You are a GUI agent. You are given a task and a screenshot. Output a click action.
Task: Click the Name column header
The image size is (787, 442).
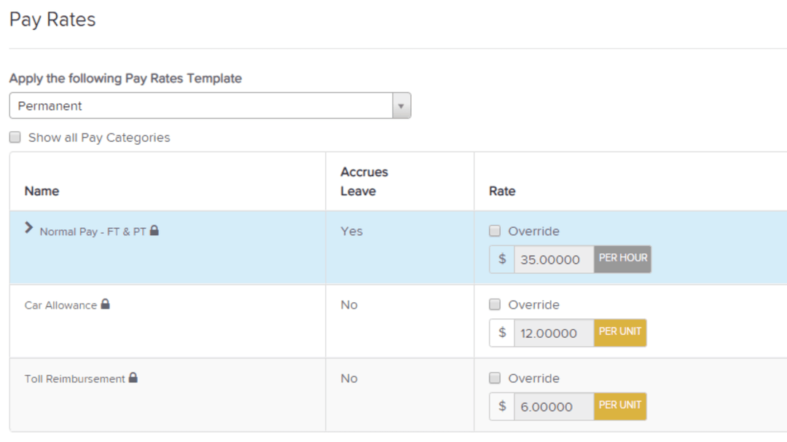(x=42, y=191)
